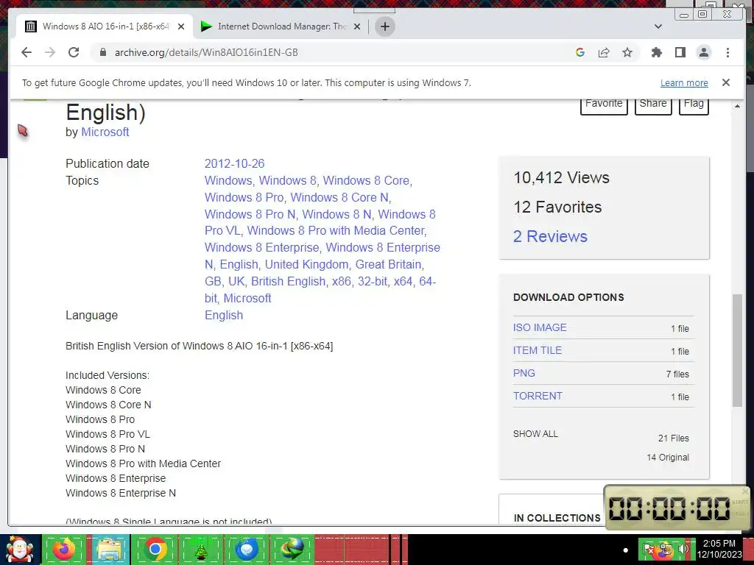View site security lock info
This screenshot has width=754, height=565.
tap(102, 52)
